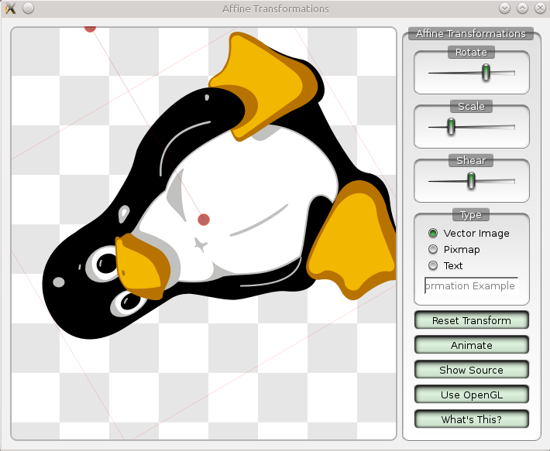
Task: Focus the text input under the Text option
Action: click(471, 285)
